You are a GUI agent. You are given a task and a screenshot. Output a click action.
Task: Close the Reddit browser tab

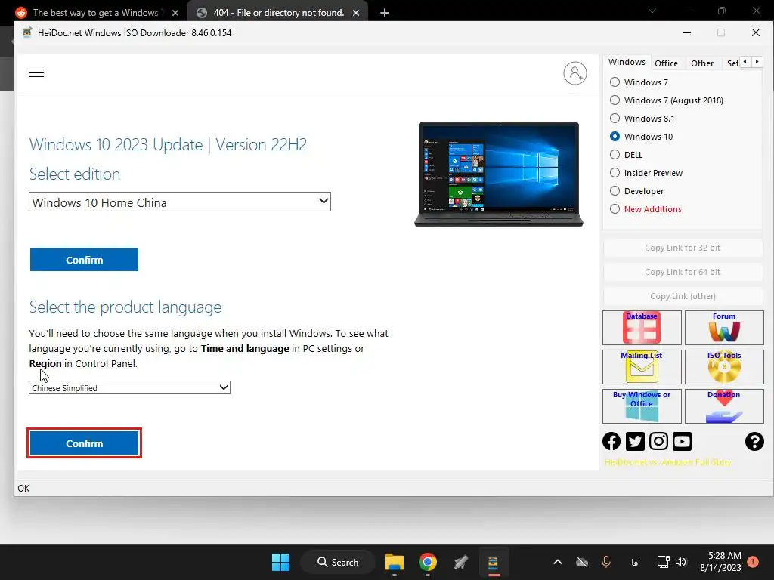point(175,14)
